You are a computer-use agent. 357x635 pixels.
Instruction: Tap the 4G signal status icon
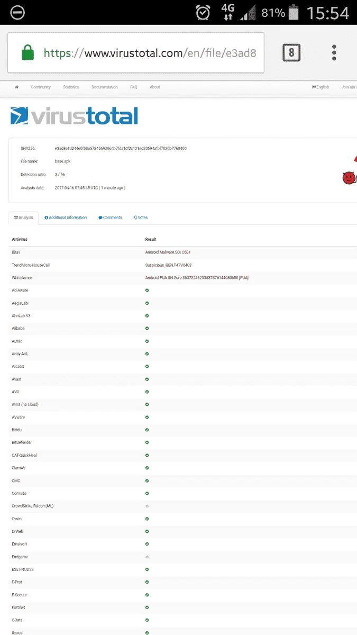[228, 12]
